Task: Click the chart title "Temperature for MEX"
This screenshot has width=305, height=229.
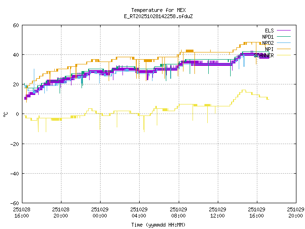Action: click(x=158, y=10)
